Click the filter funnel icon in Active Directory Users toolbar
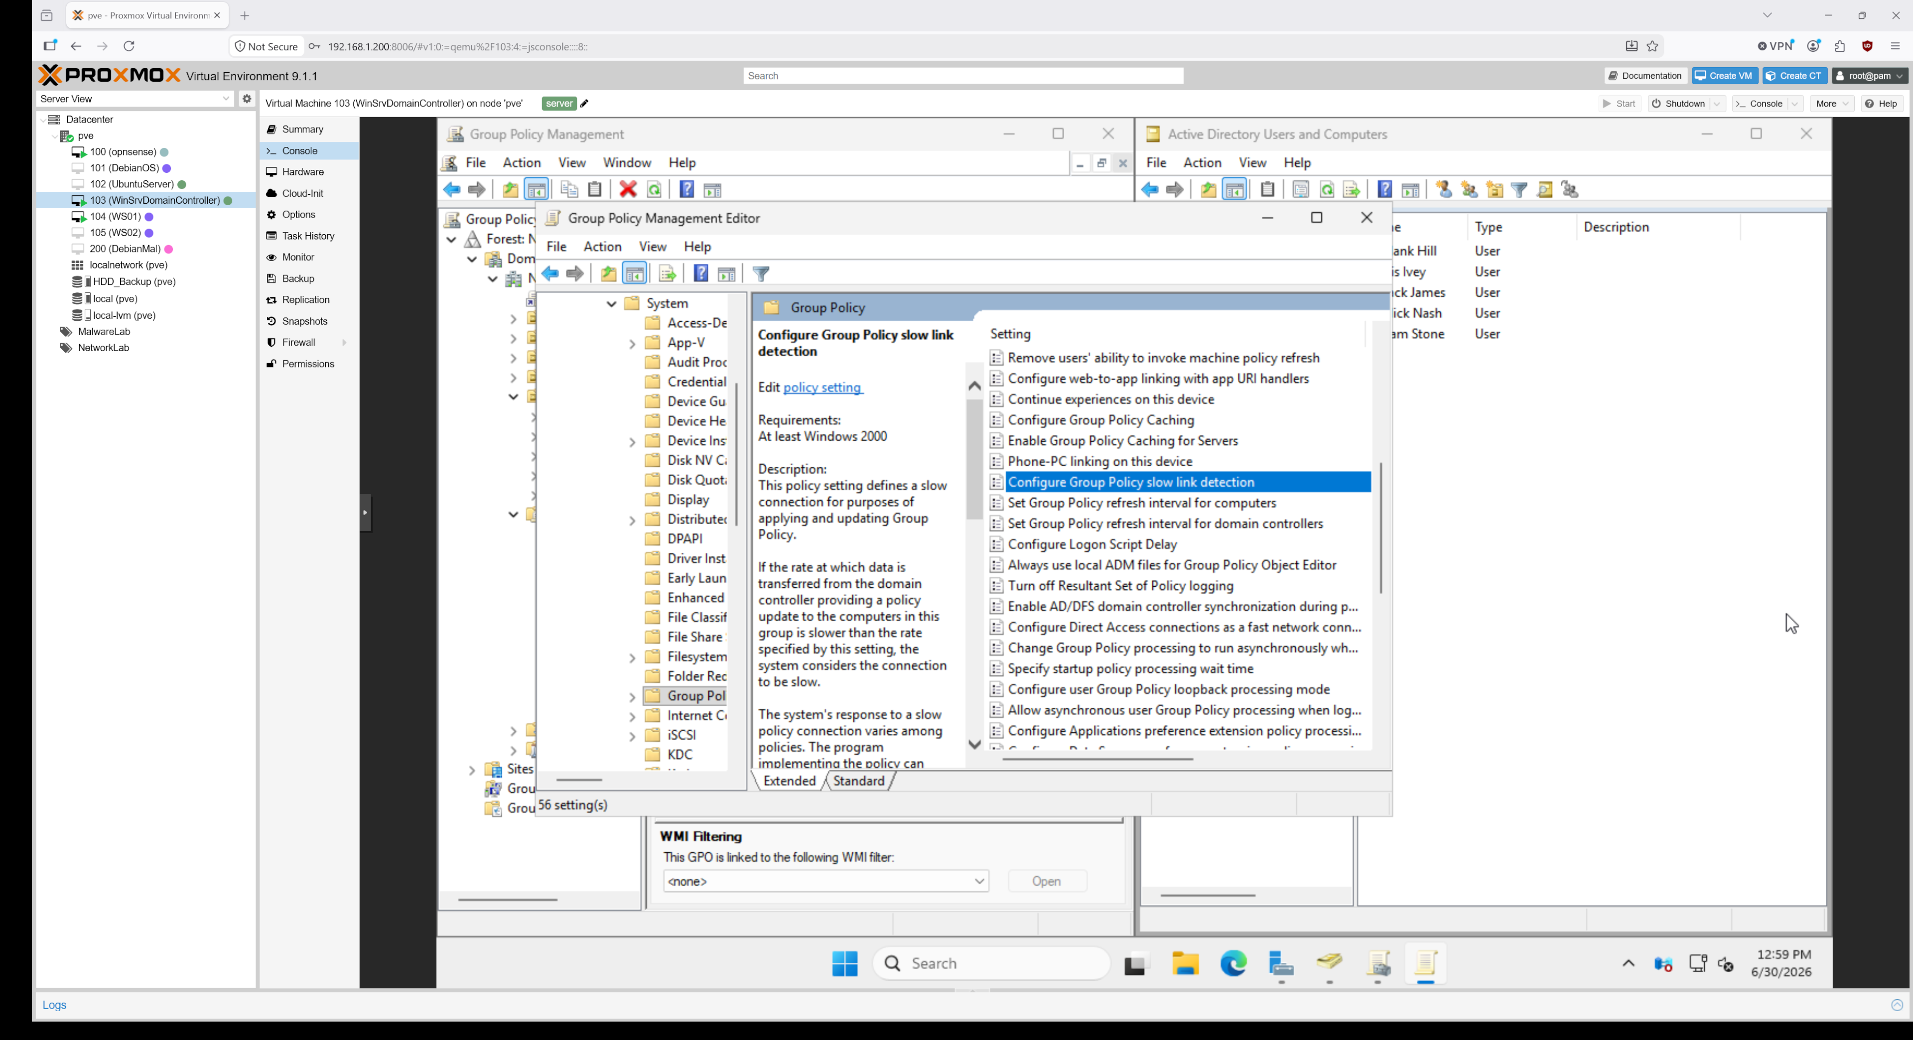The width and height of the screenshot is (1913, 1040). (x=1519, y=189)
